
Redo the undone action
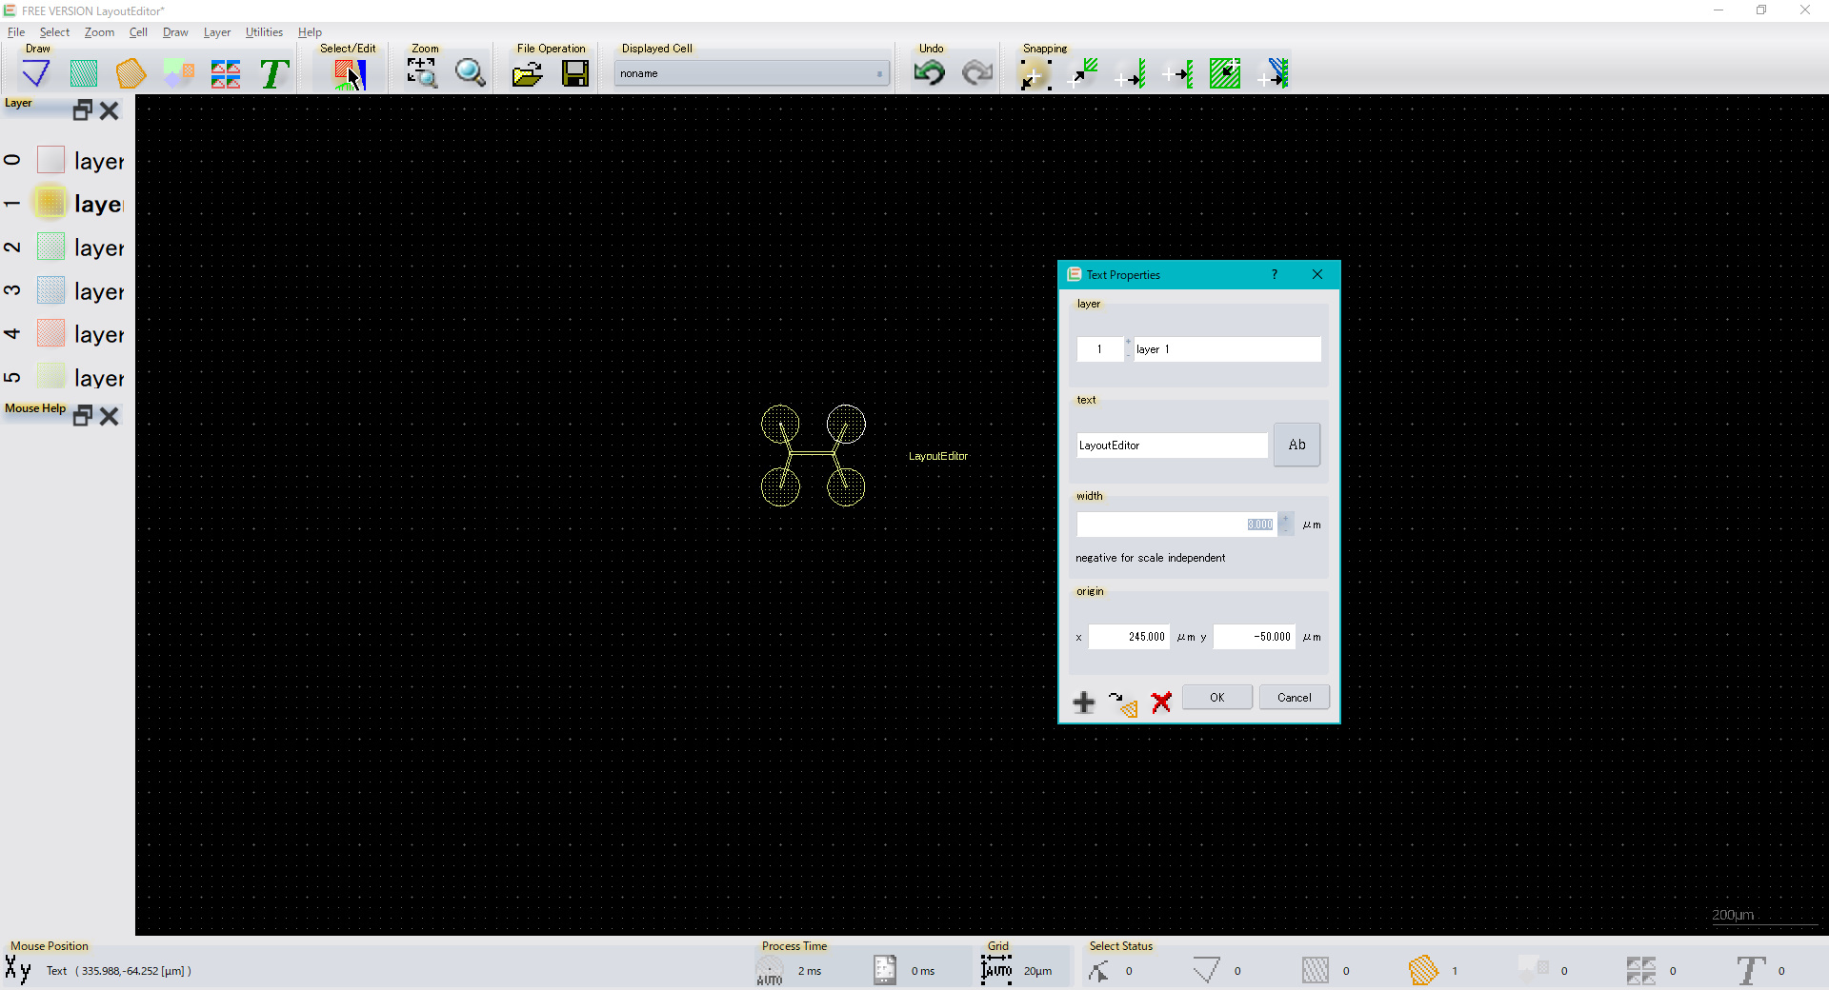976,73
